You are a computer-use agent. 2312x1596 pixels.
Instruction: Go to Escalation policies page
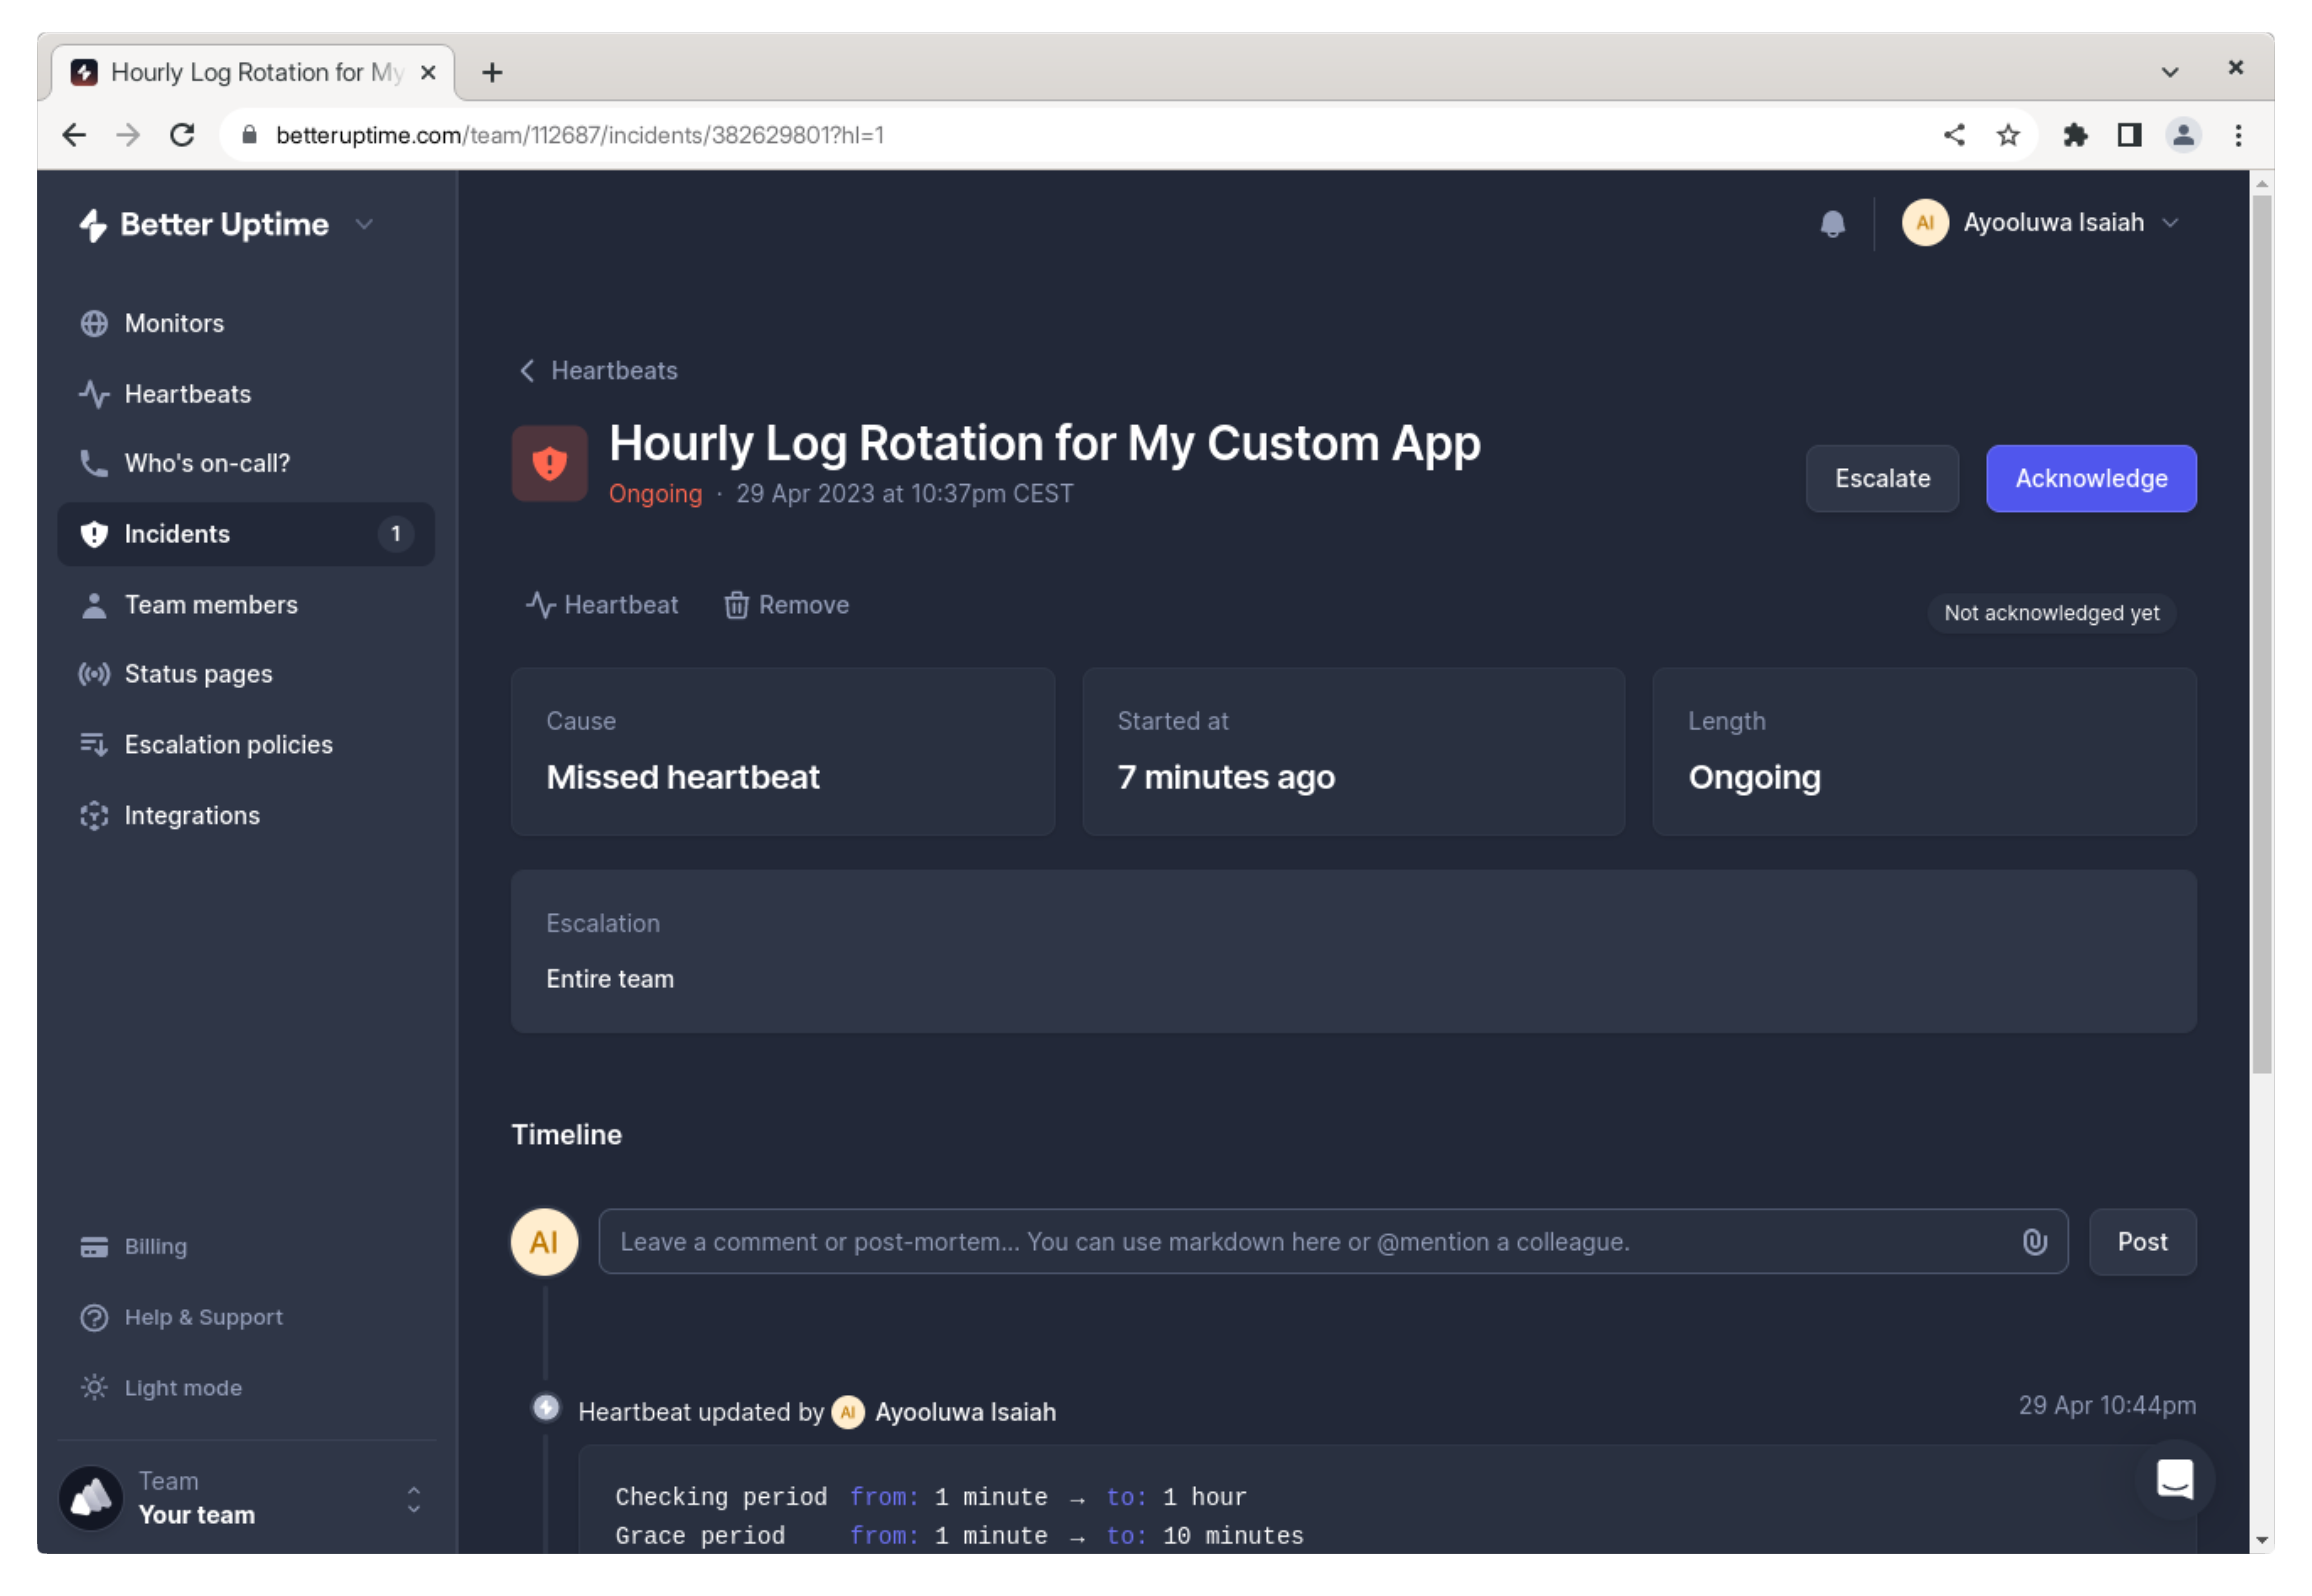tap(228, 745)
